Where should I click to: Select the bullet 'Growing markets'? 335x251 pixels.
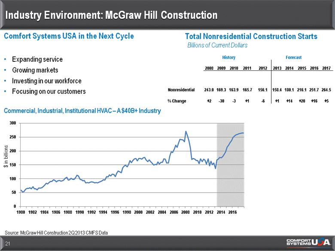click(x=35, y=70)
